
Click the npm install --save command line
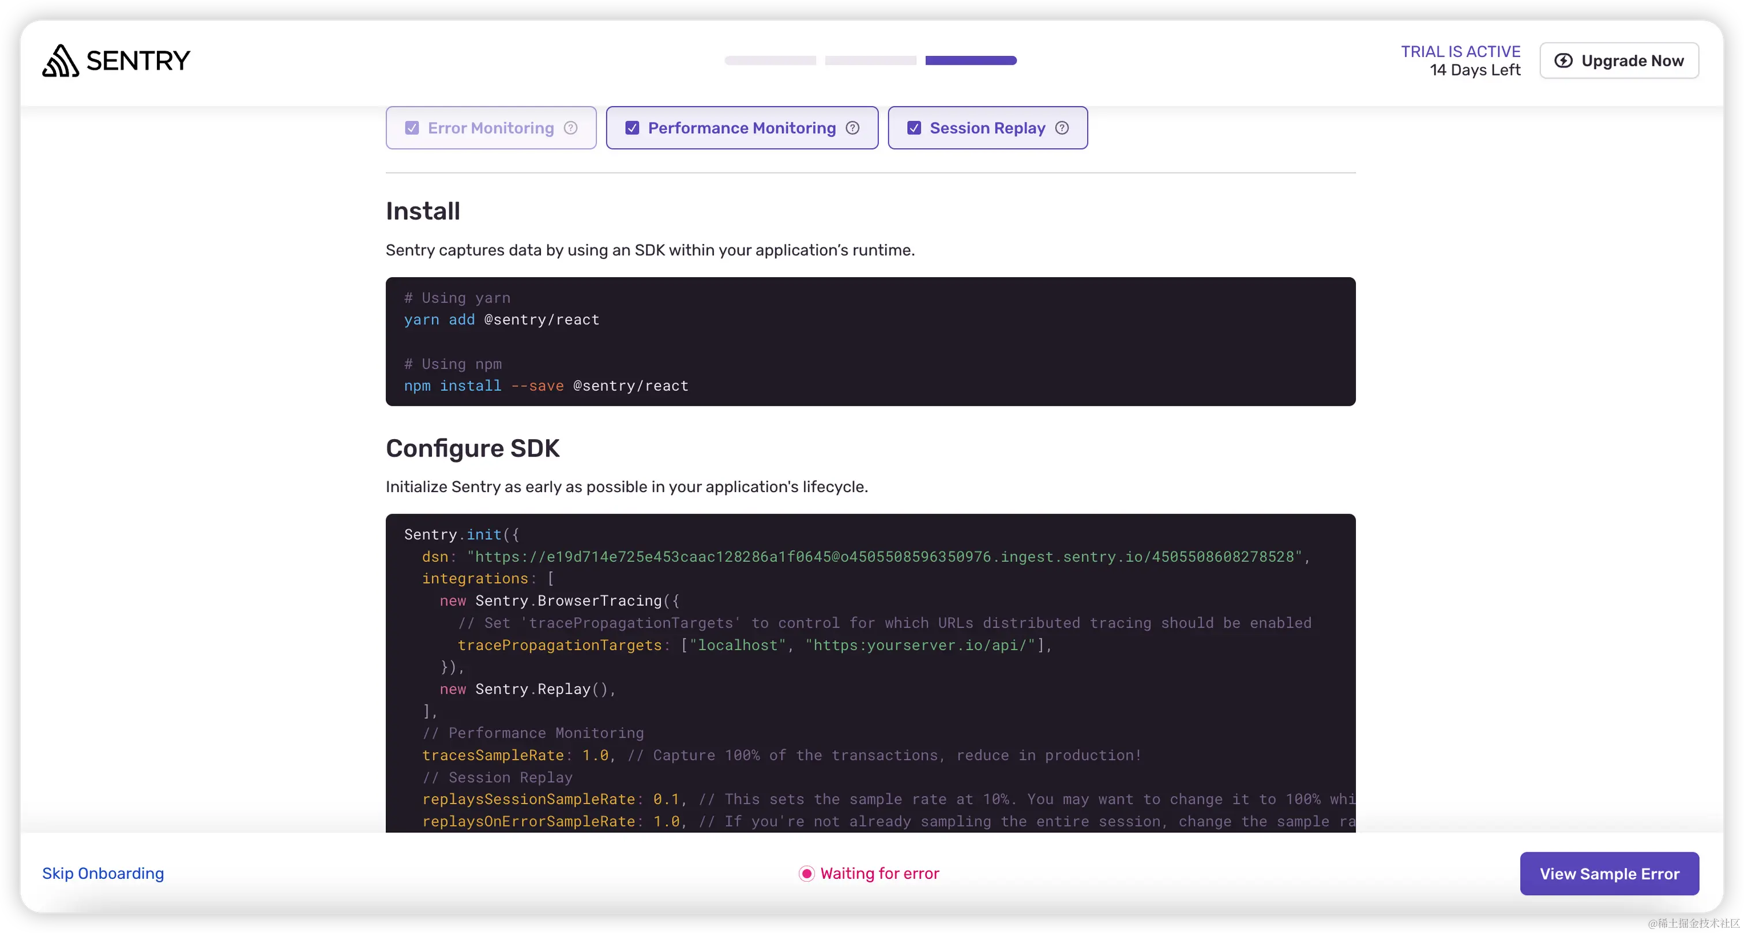tap(546, 386)
